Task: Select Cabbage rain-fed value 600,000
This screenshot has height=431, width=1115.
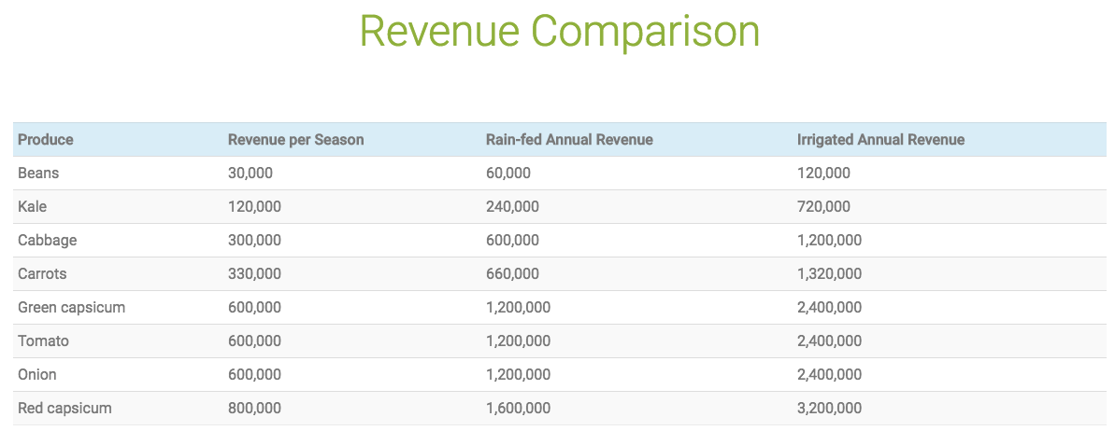Action: 512,240
